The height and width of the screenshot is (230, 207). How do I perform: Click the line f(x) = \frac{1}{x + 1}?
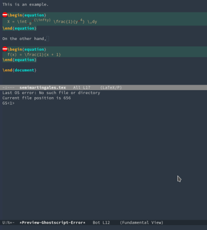click(x=34, y=55)
